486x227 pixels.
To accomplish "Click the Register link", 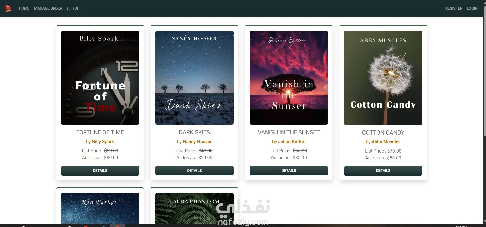I will 453,8.
